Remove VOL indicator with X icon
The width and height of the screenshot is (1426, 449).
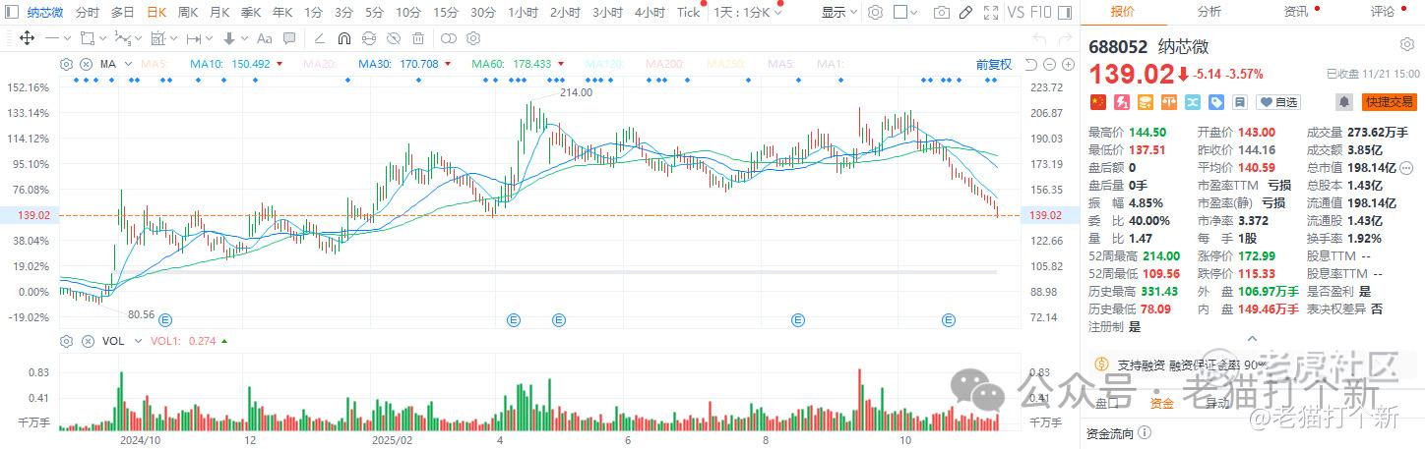click(x=86, y=341)
